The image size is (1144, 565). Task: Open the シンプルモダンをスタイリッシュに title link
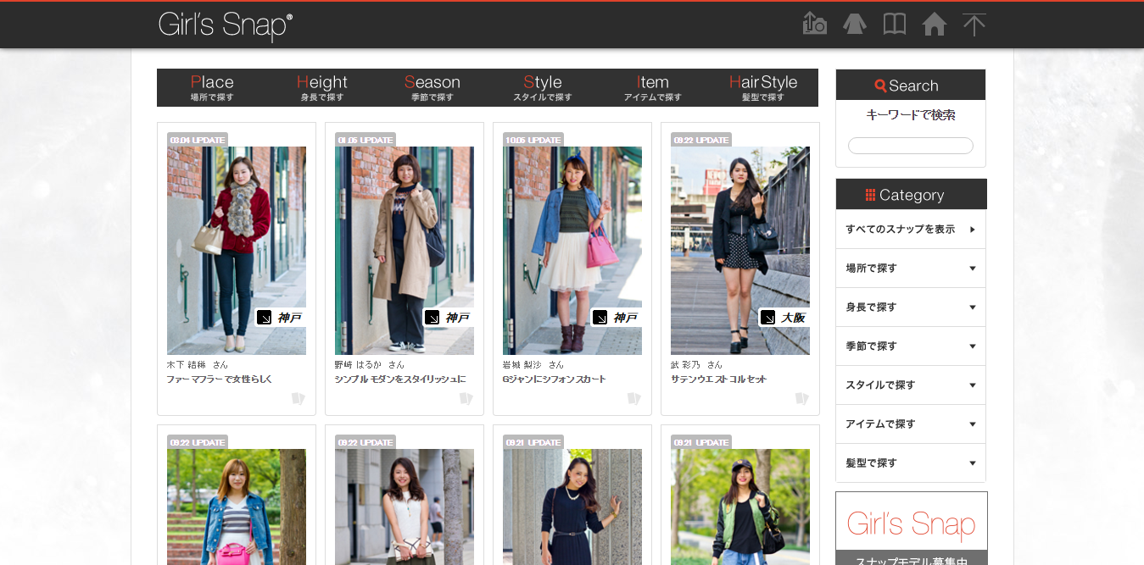[x=400, y=379]
